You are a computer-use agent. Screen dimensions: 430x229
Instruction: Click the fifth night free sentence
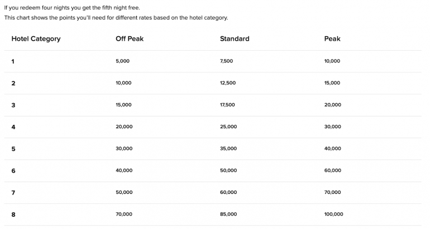coord(72,7)
